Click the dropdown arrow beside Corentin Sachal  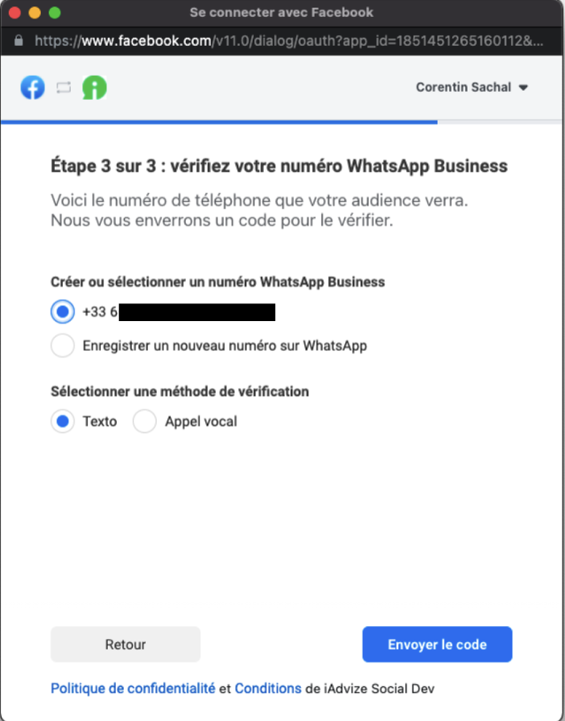click(x=523, y=88)
